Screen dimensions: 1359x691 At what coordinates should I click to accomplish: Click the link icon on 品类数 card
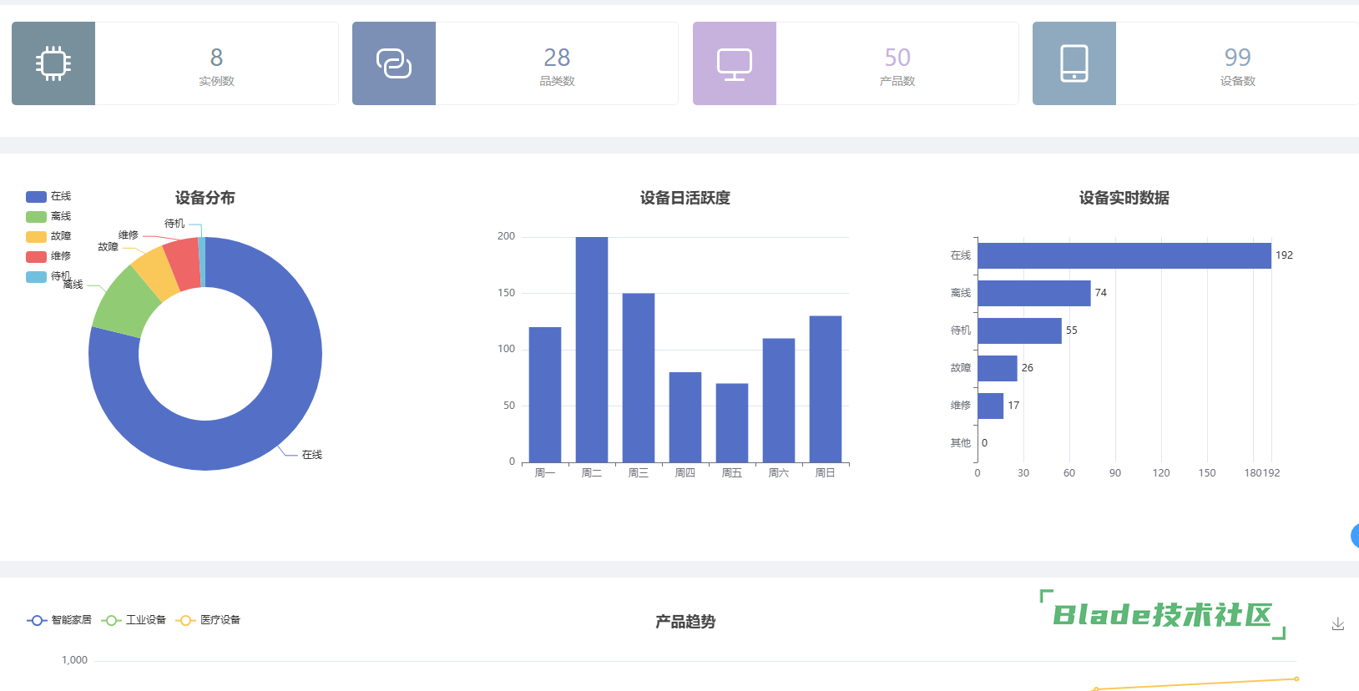(x=394, y=63)
